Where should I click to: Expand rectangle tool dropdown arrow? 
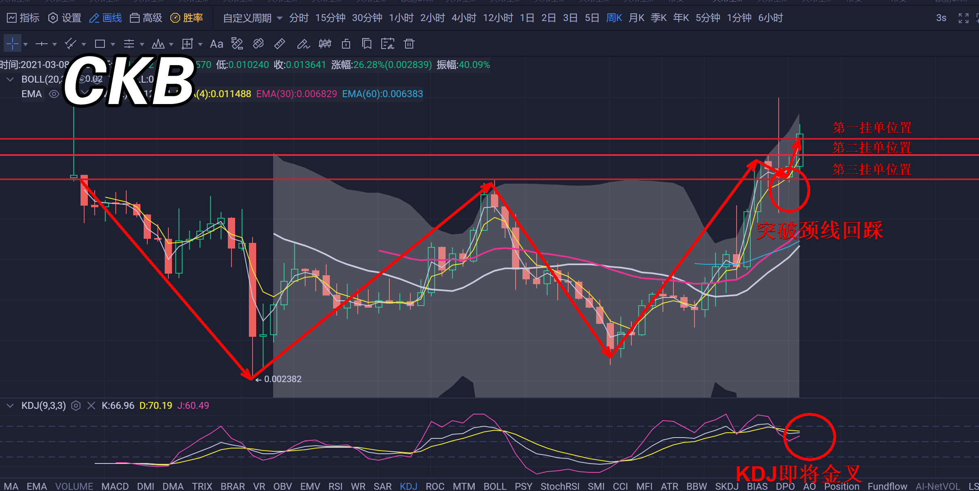click(x=113, y=44)
